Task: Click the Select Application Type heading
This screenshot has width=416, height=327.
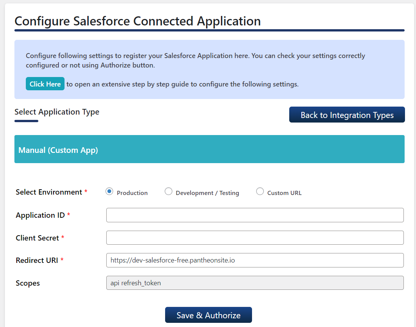Action: [x=57, y=112]
